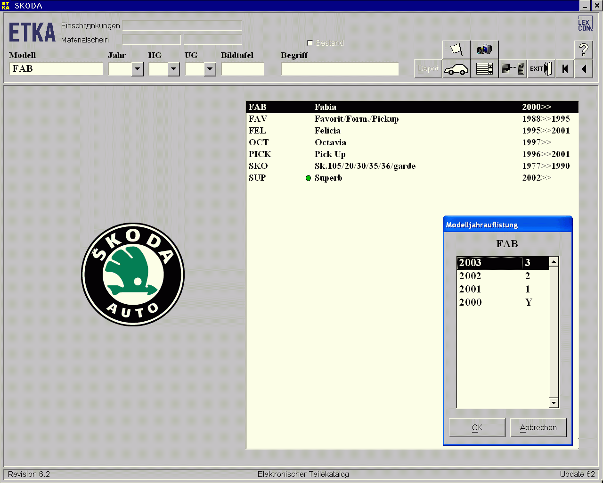Viewport: 603px width, 483px height.
Task: Open the HG dropdown
Action: coord(174,69)
